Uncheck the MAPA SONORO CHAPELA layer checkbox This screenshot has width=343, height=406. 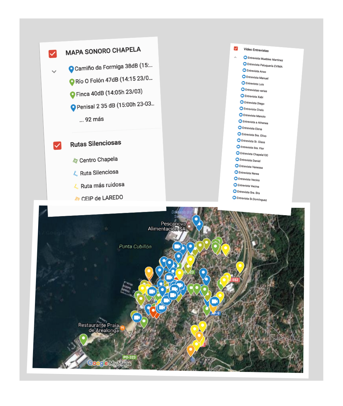point(53,54)
